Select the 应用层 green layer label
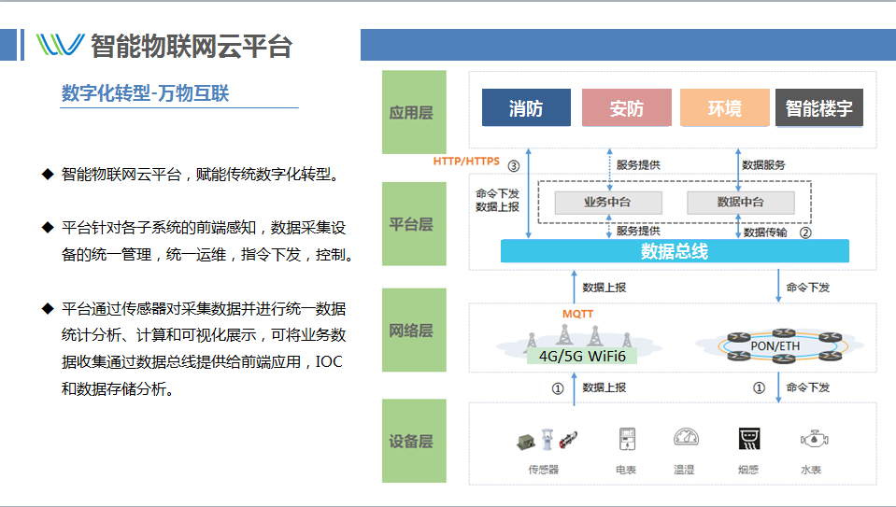The height and width of the screenshot is (507, 896). pyautogui.click(x=414, y=112)
